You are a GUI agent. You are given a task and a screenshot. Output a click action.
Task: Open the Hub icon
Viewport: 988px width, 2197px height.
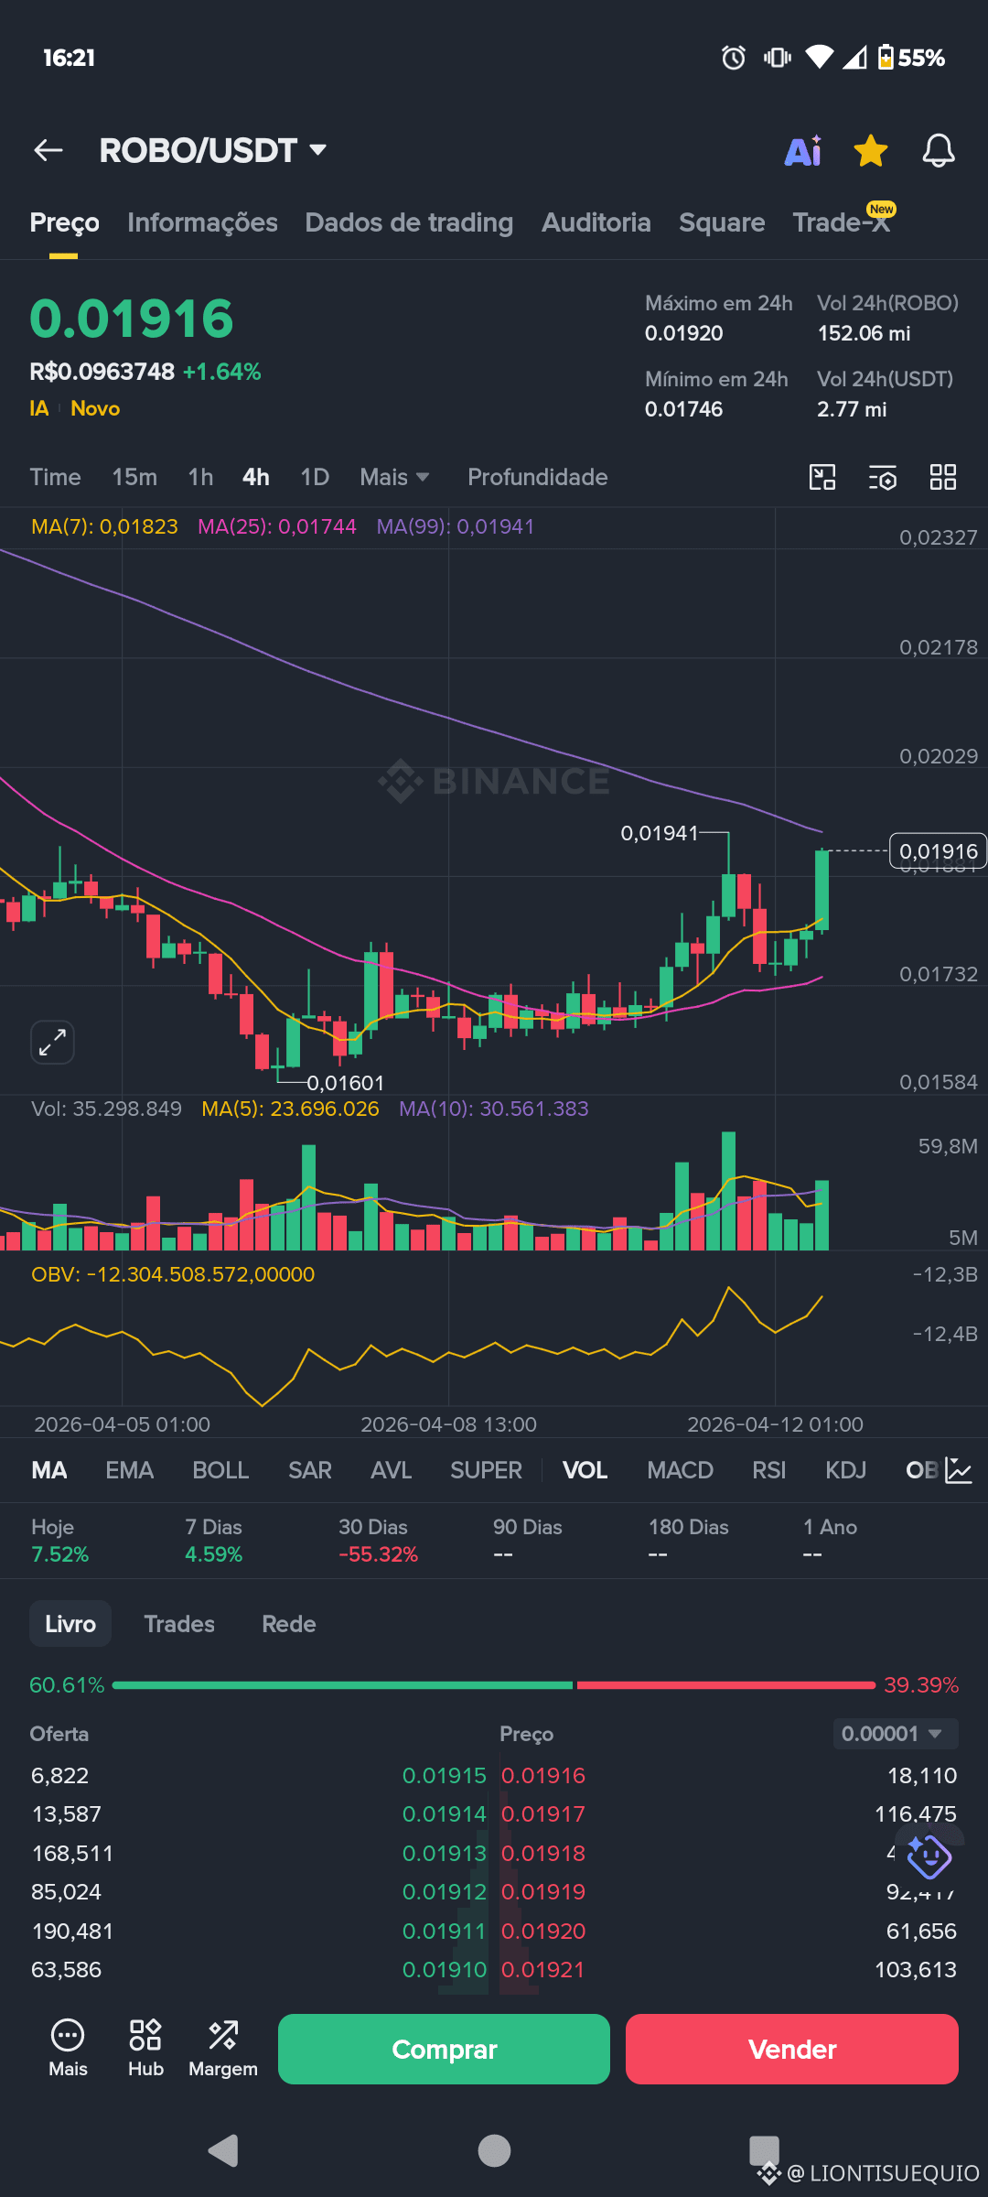point(145,2048)
